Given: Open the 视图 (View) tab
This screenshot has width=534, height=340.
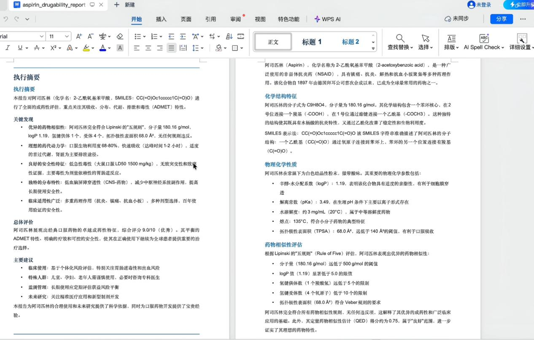Looking at the screenshot, I should click(x=260, y=19).
